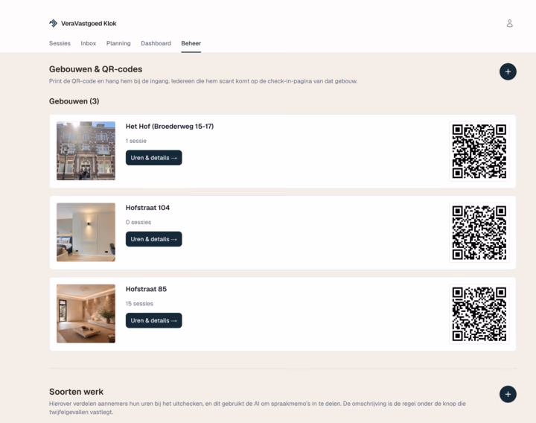Click the VeraVastgoed Klok logo icon

click(x=54, y=23)
